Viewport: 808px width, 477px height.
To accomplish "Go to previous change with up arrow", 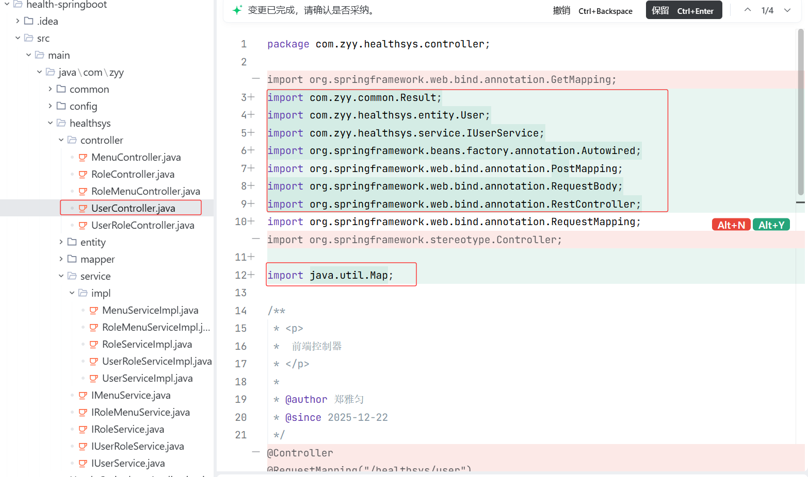I will [747, 10].
